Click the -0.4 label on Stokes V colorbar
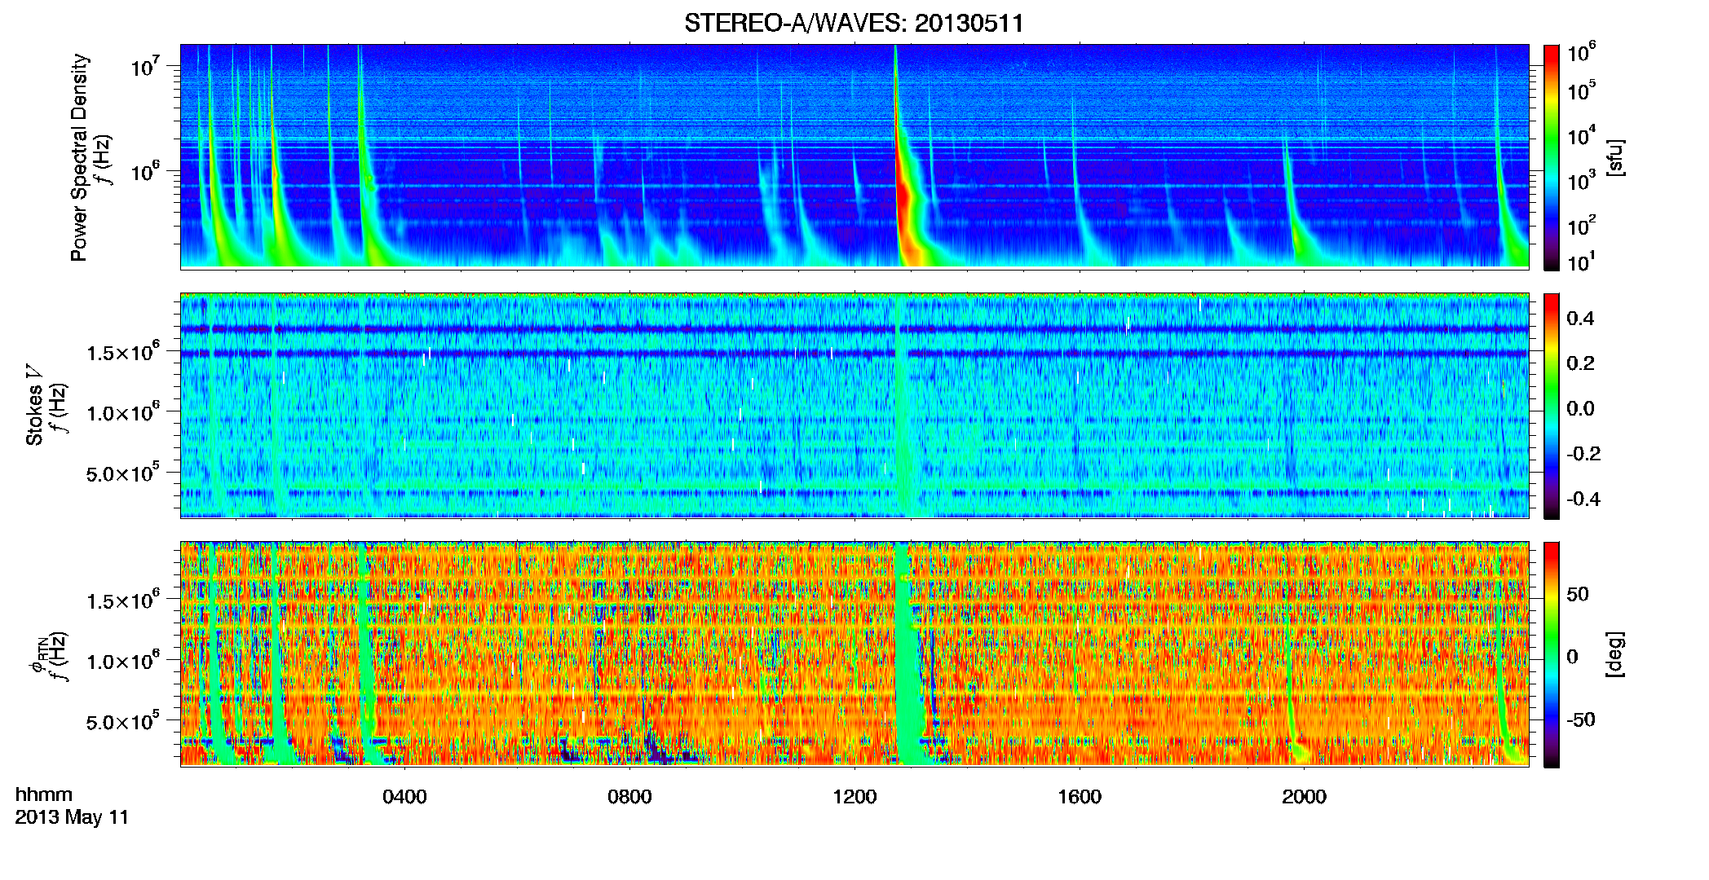1709x880 pixels. [1583, 499]
